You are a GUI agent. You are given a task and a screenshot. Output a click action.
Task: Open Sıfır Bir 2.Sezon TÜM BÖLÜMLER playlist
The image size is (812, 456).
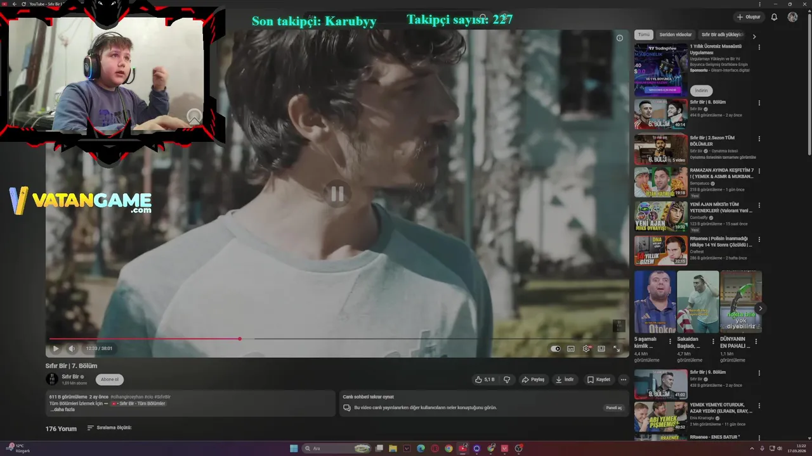pos(660,149)
